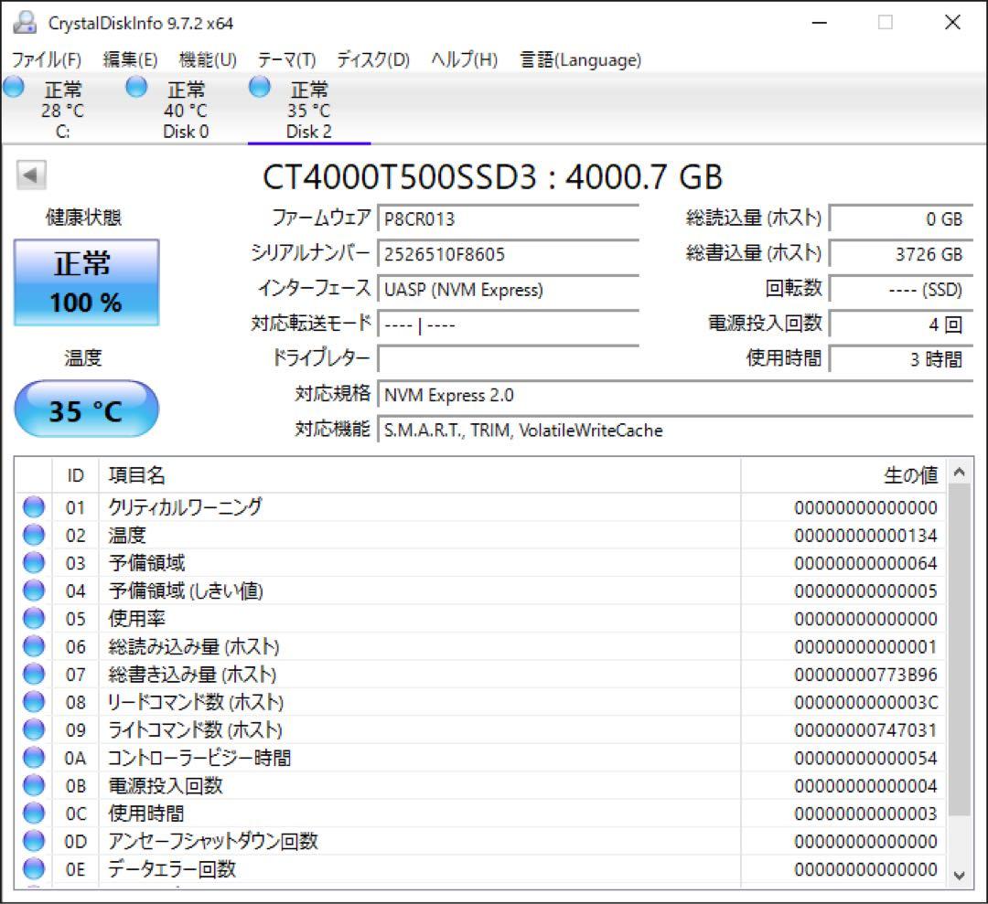Click the blue health icon above the C: drive

[x=13, y=86]
